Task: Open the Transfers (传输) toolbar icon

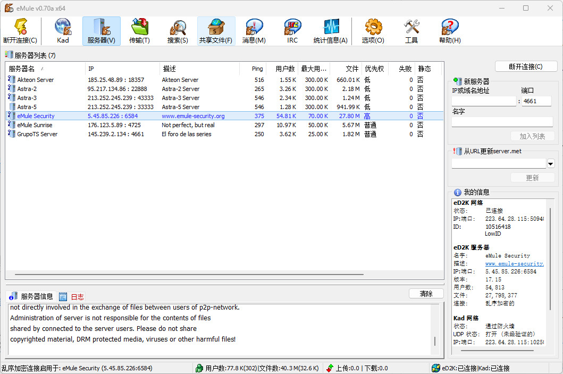Action: pyautogui.click(x=140, y=31)
